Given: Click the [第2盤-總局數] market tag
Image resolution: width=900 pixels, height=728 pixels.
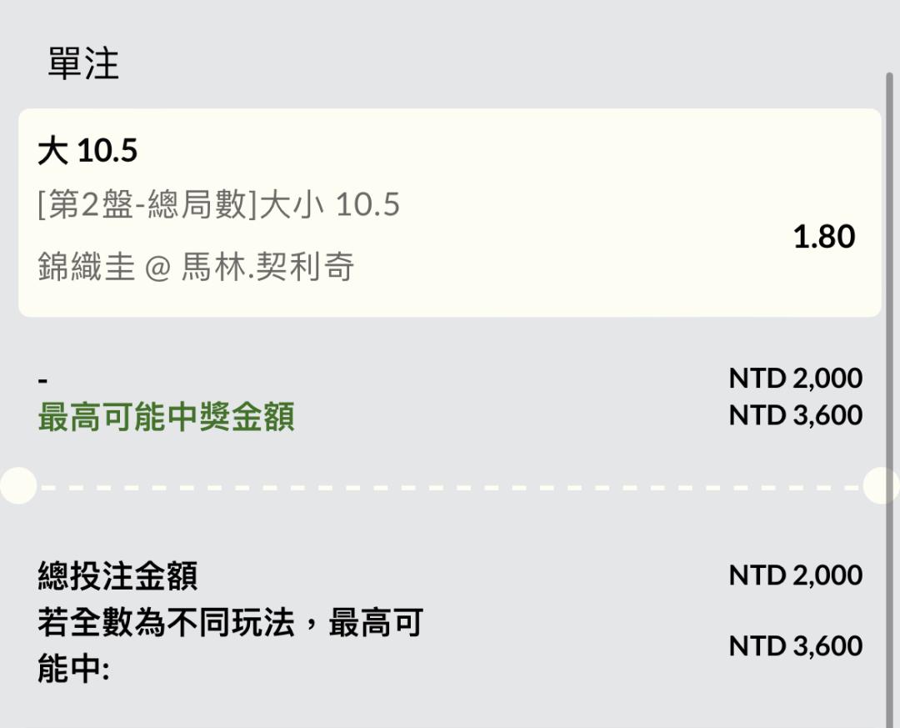Looking at the screenshot, I should click(147, 204).
